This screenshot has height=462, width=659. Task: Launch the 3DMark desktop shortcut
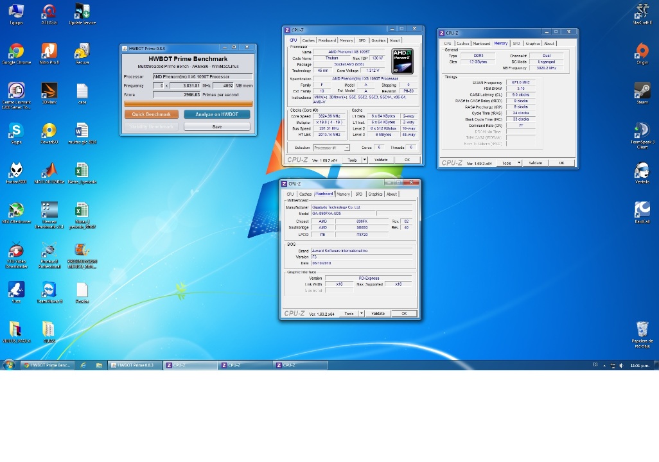(x=49, y=93)
